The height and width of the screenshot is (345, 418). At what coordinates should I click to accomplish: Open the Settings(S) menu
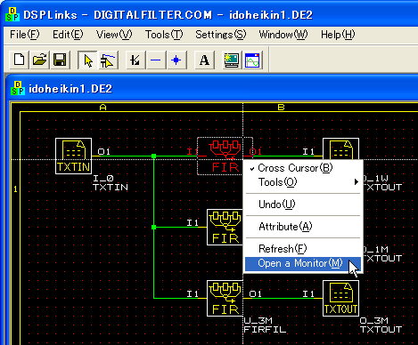coord(221,35)
